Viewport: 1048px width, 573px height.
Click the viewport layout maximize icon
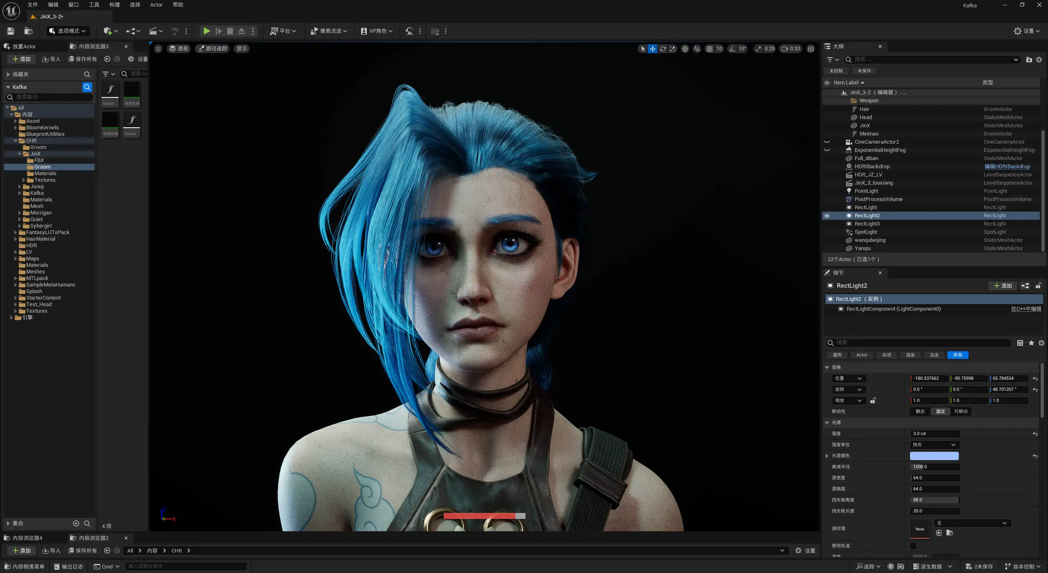[x=811, y=49]
